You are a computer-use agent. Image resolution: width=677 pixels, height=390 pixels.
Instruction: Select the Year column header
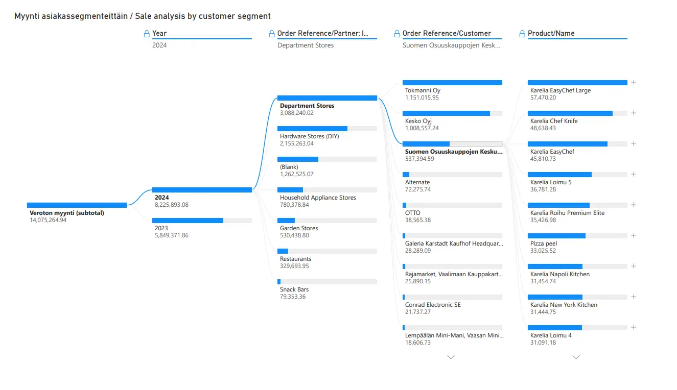tap(159, 34)
